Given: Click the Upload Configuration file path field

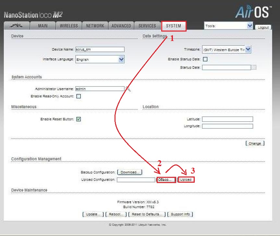Looking at the screenshot, I should (x=136, y=180).
